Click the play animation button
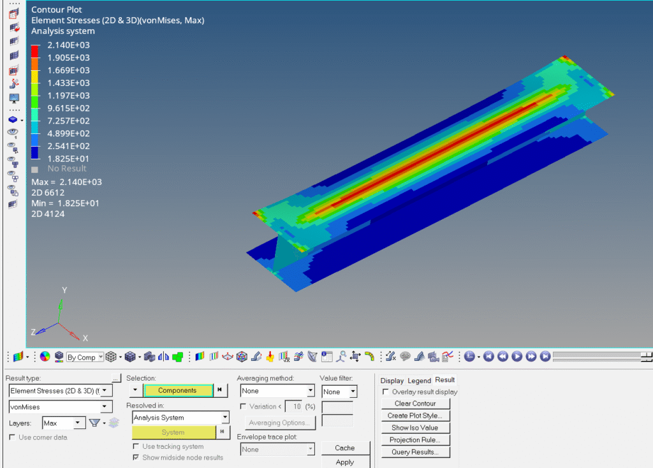653x468 pixels. 517,357
